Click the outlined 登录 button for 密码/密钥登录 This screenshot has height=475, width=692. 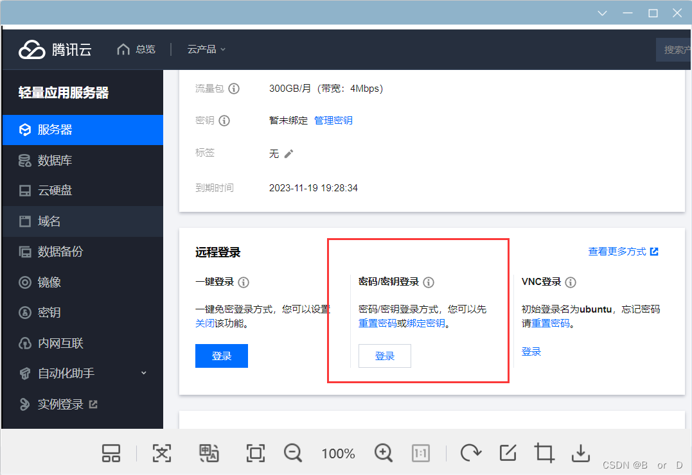point(385,356)
